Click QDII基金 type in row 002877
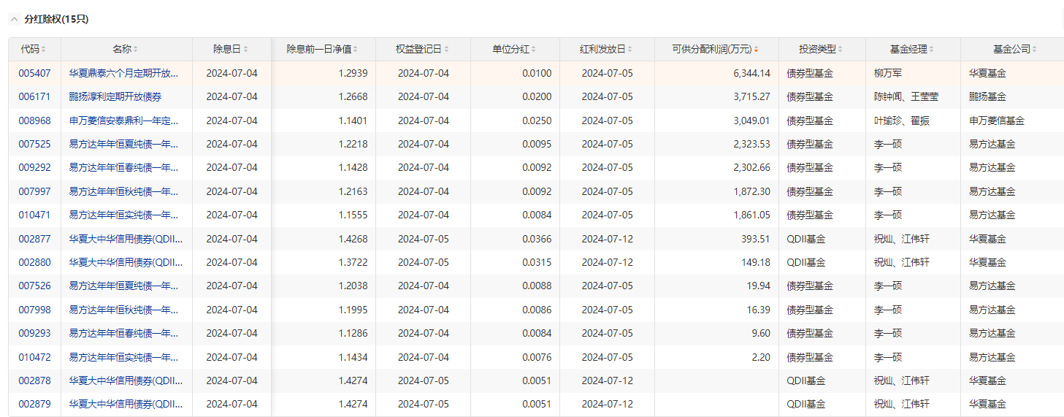 click(x=806, y=239)
